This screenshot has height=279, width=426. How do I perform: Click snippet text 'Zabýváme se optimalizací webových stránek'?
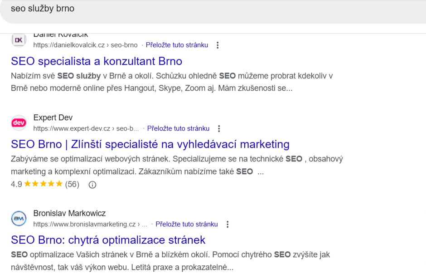[x=91, y=159]
